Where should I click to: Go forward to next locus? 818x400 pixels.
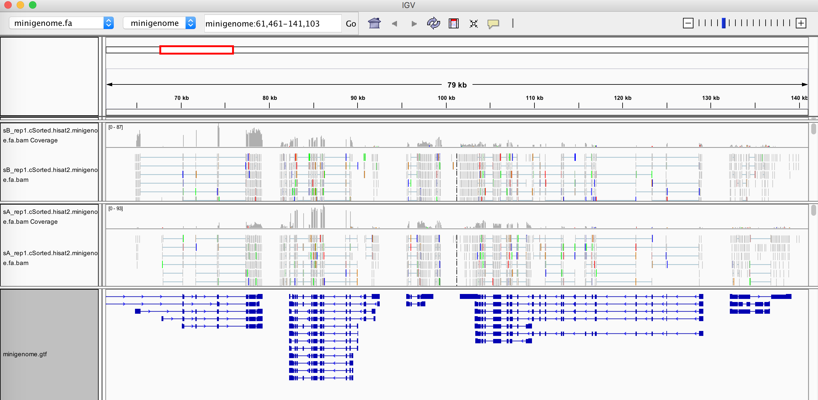pos(414,23)
